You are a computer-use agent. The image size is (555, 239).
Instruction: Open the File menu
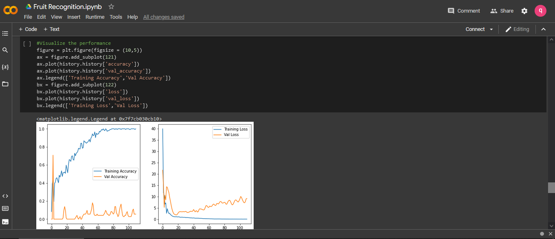28,17
